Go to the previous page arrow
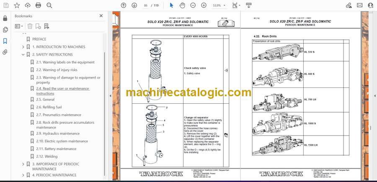This screenshot has width=377, height=182. coord(124,5)
